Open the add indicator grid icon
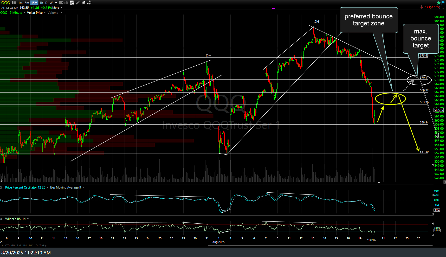This screenshot has width=446, height=257. point(72,3)
